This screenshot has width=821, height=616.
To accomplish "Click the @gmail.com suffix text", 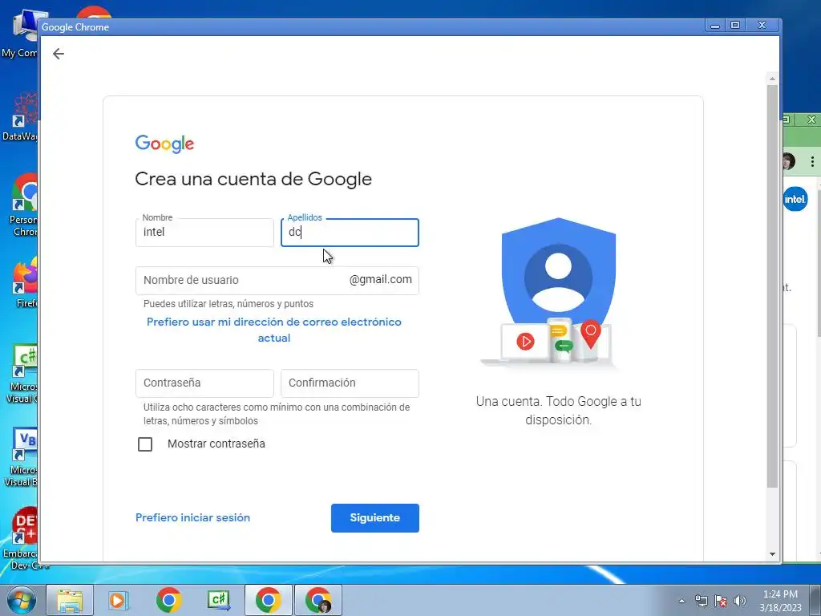I will point(381,280).
